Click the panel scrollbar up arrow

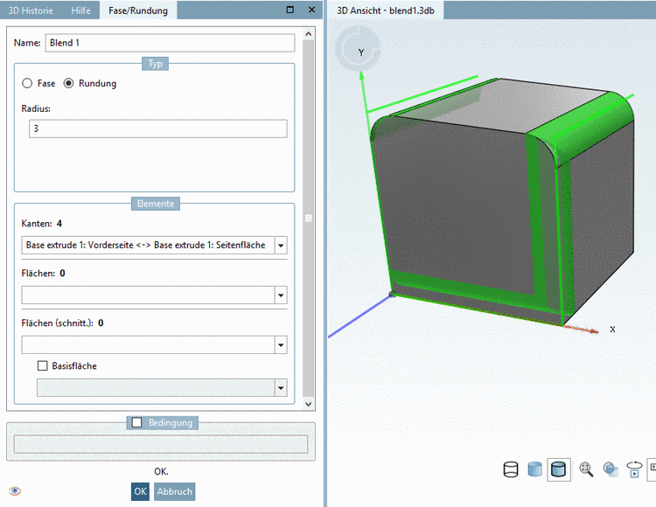pos(309,34)
